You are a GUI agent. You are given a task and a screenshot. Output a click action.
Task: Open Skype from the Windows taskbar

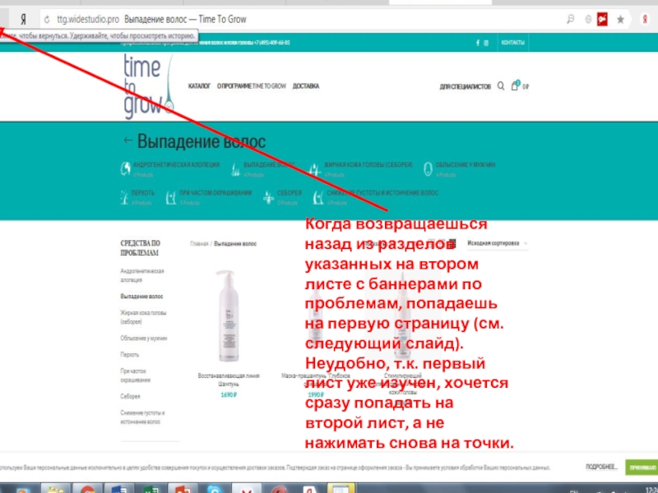tap(215, 489)
